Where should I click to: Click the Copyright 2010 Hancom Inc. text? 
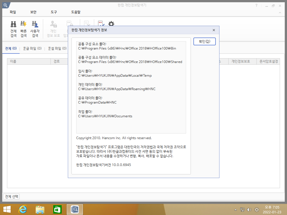pos(114,138)
